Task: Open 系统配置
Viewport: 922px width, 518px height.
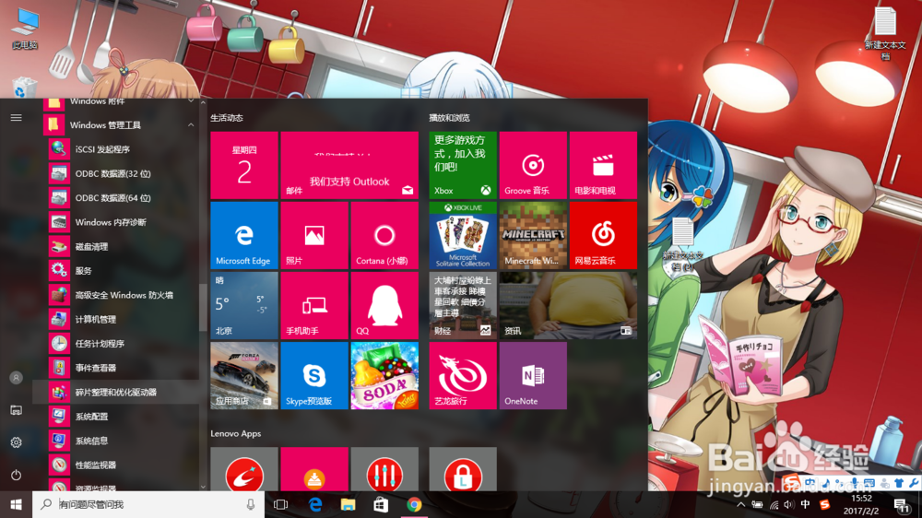Action: point(116,417)
